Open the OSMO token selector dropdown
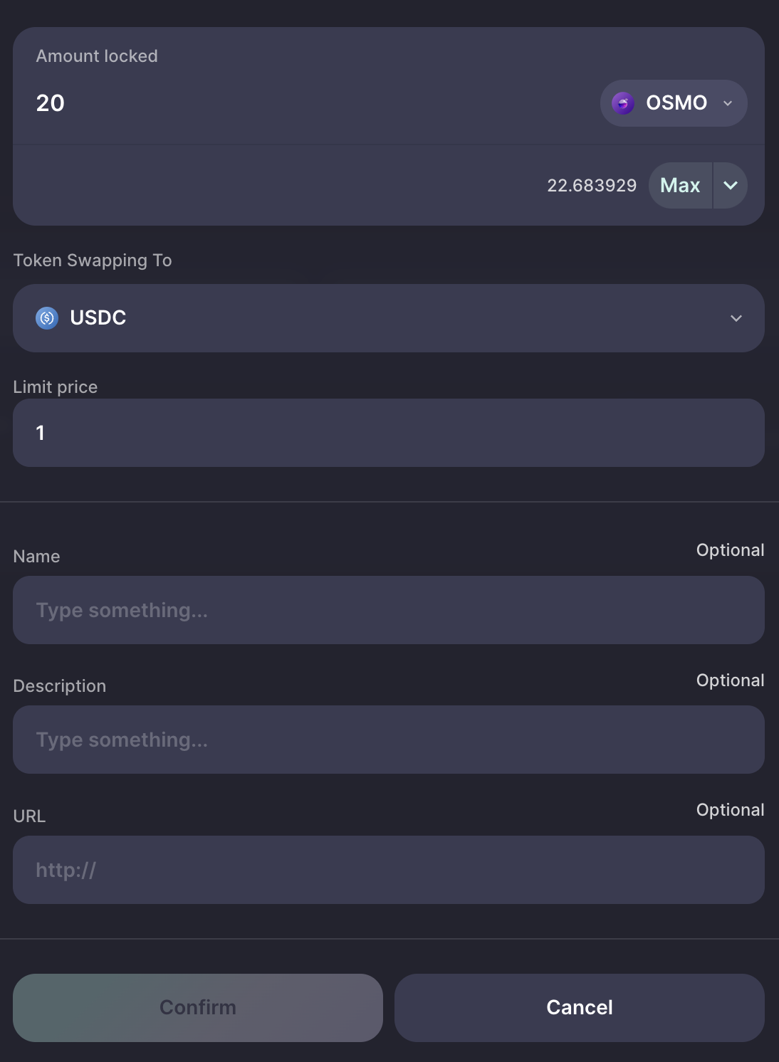 tap(674, 103)
